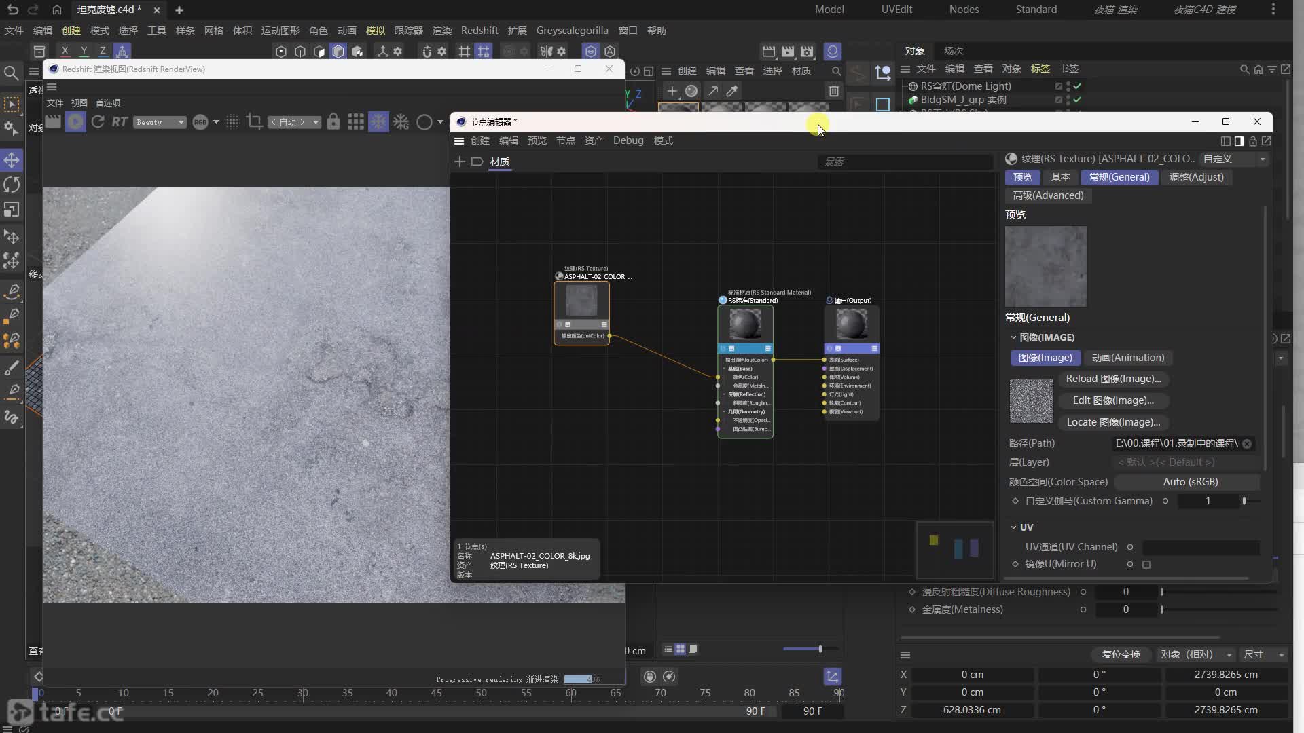
Task: Toggle enable checkmark for BldgSM_J_grp instance
Action: [1077, 100]
